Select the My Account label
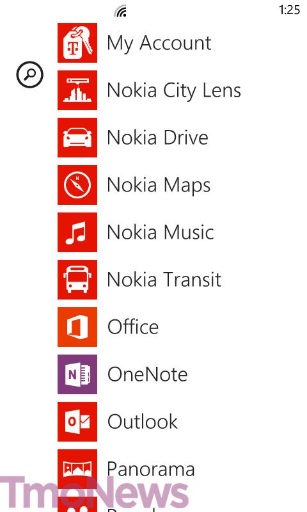 (x=159, y=44)
